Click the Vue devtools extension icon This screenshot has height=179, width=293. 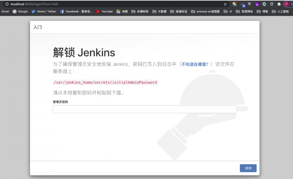pyautogui.click(x=250, y=4)
